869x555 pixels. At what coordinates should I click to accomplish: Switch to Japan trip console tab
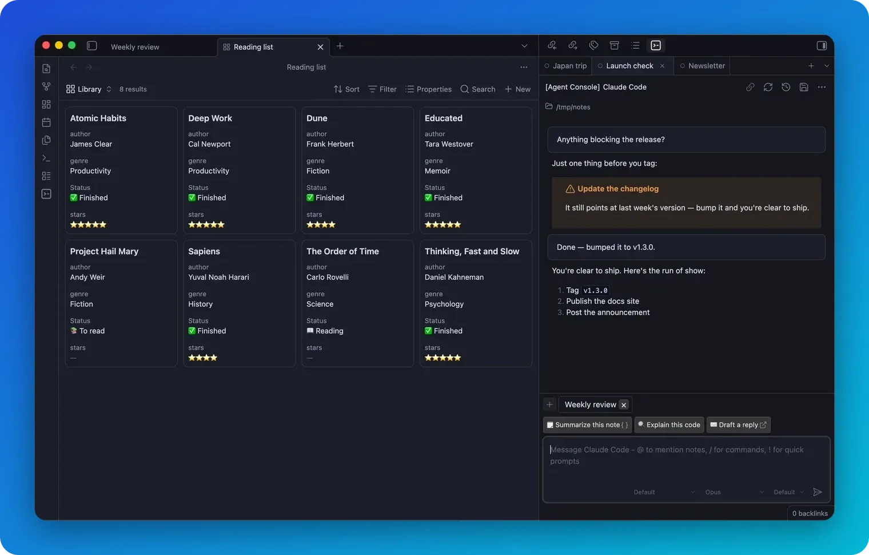point(565,66)
